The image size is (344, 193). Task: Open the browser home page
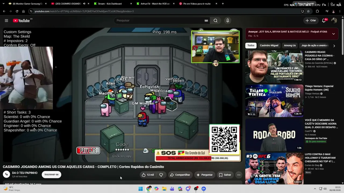pyautogui.click(x=23, y=11)
